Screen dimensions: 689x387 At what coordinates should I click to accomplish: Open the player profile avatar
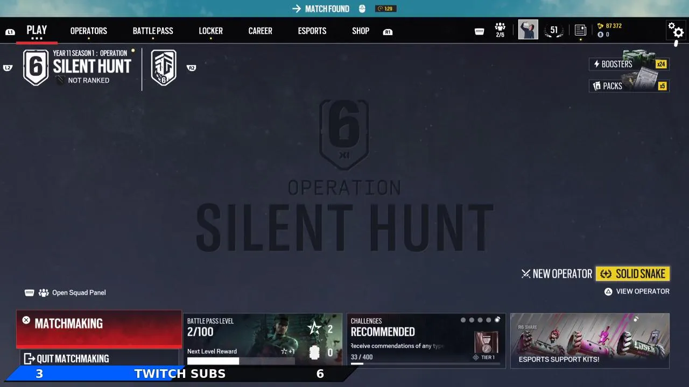click(528, 30)
